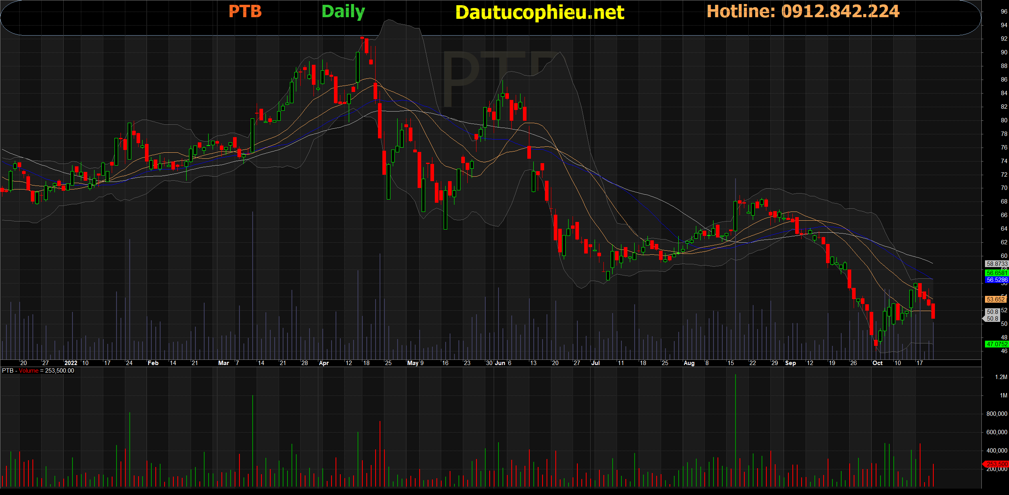The width and height of the screenshot is (1009, 495).
Task: Click the Hotline 0912.842.224 text
Action: point(803,12)
